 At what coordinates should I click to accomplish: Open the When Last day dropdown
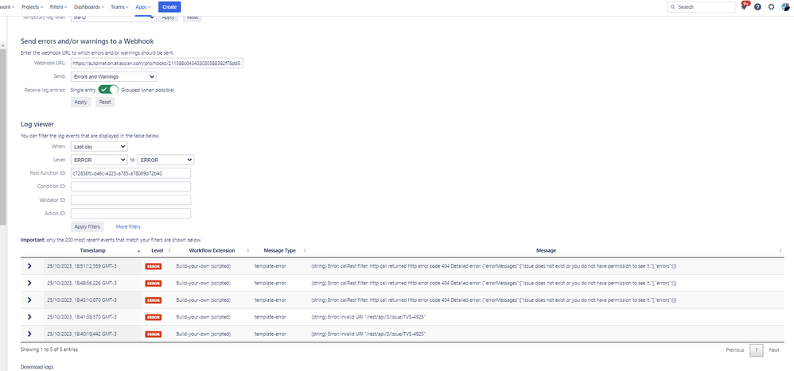click(99, 147)
